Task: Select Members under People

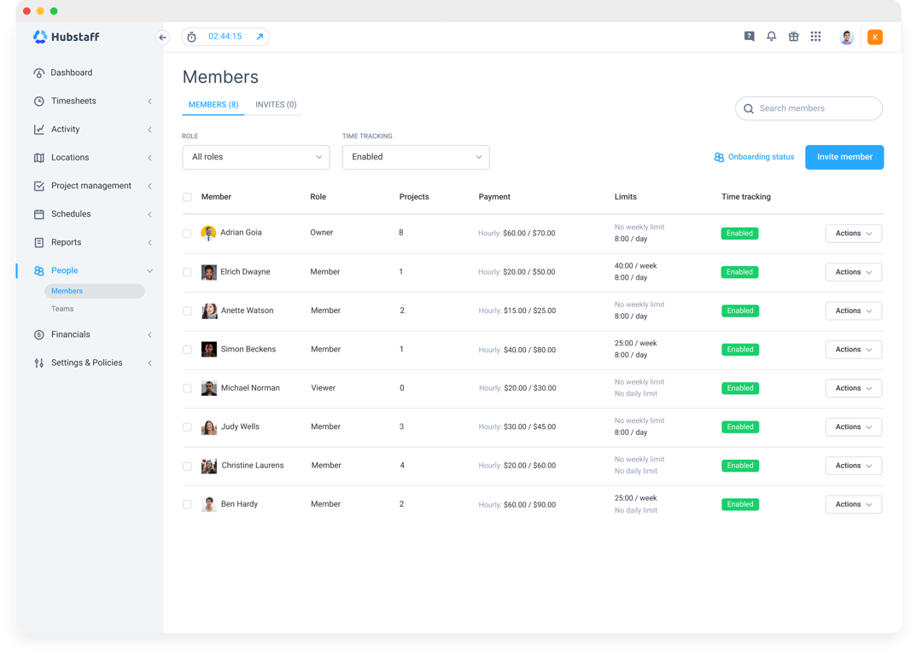Action: [94, 291]
